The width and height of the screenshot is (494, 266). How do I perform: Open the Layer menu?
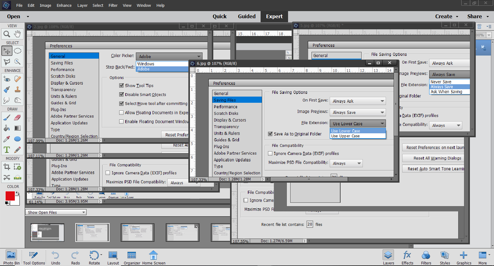click(82, 6)
